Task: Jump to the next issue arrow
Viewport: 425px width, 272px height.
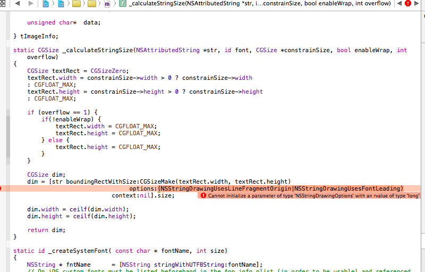Action: coord(416,4)
